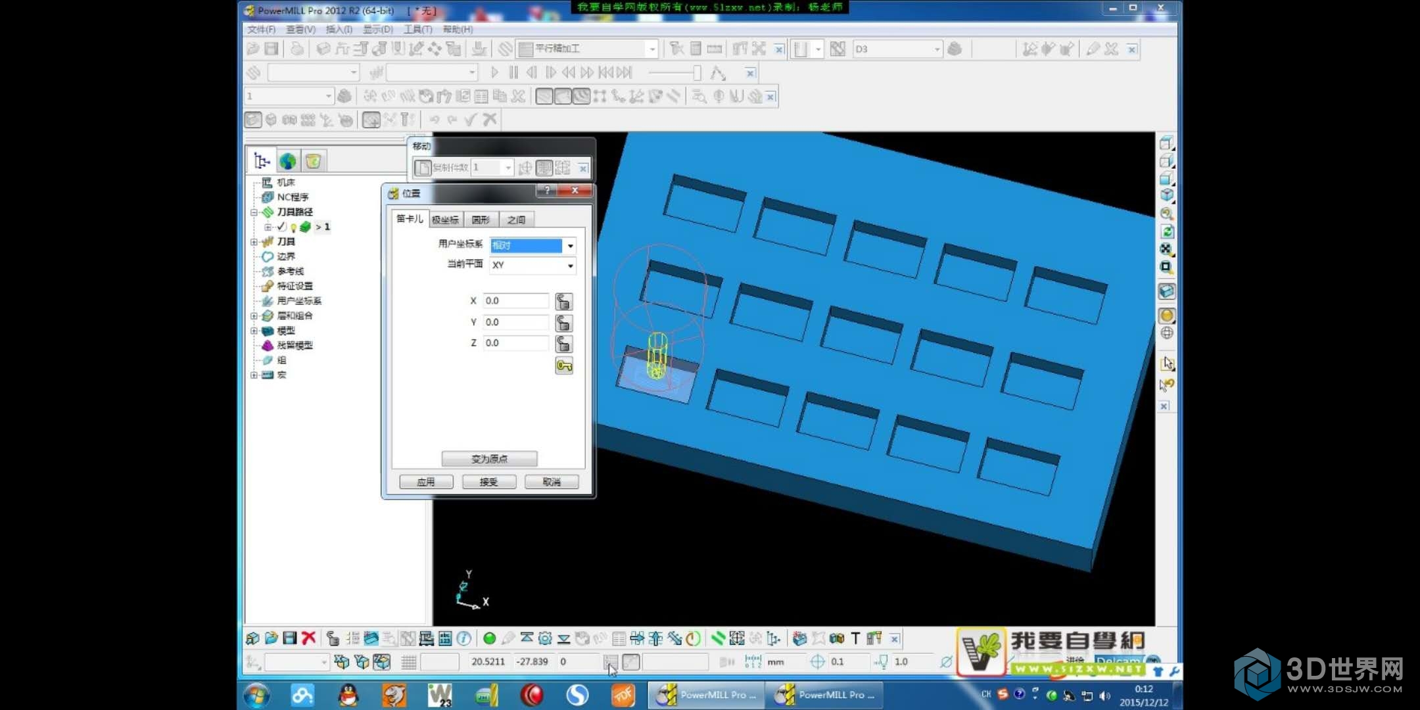Toggle light bulb visibility of toolpath 1
Screen dimensions: 1420x710
point(293,227)
